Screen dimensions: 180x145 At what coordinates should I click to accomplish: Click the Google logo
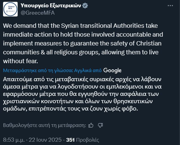coord(112,70)
